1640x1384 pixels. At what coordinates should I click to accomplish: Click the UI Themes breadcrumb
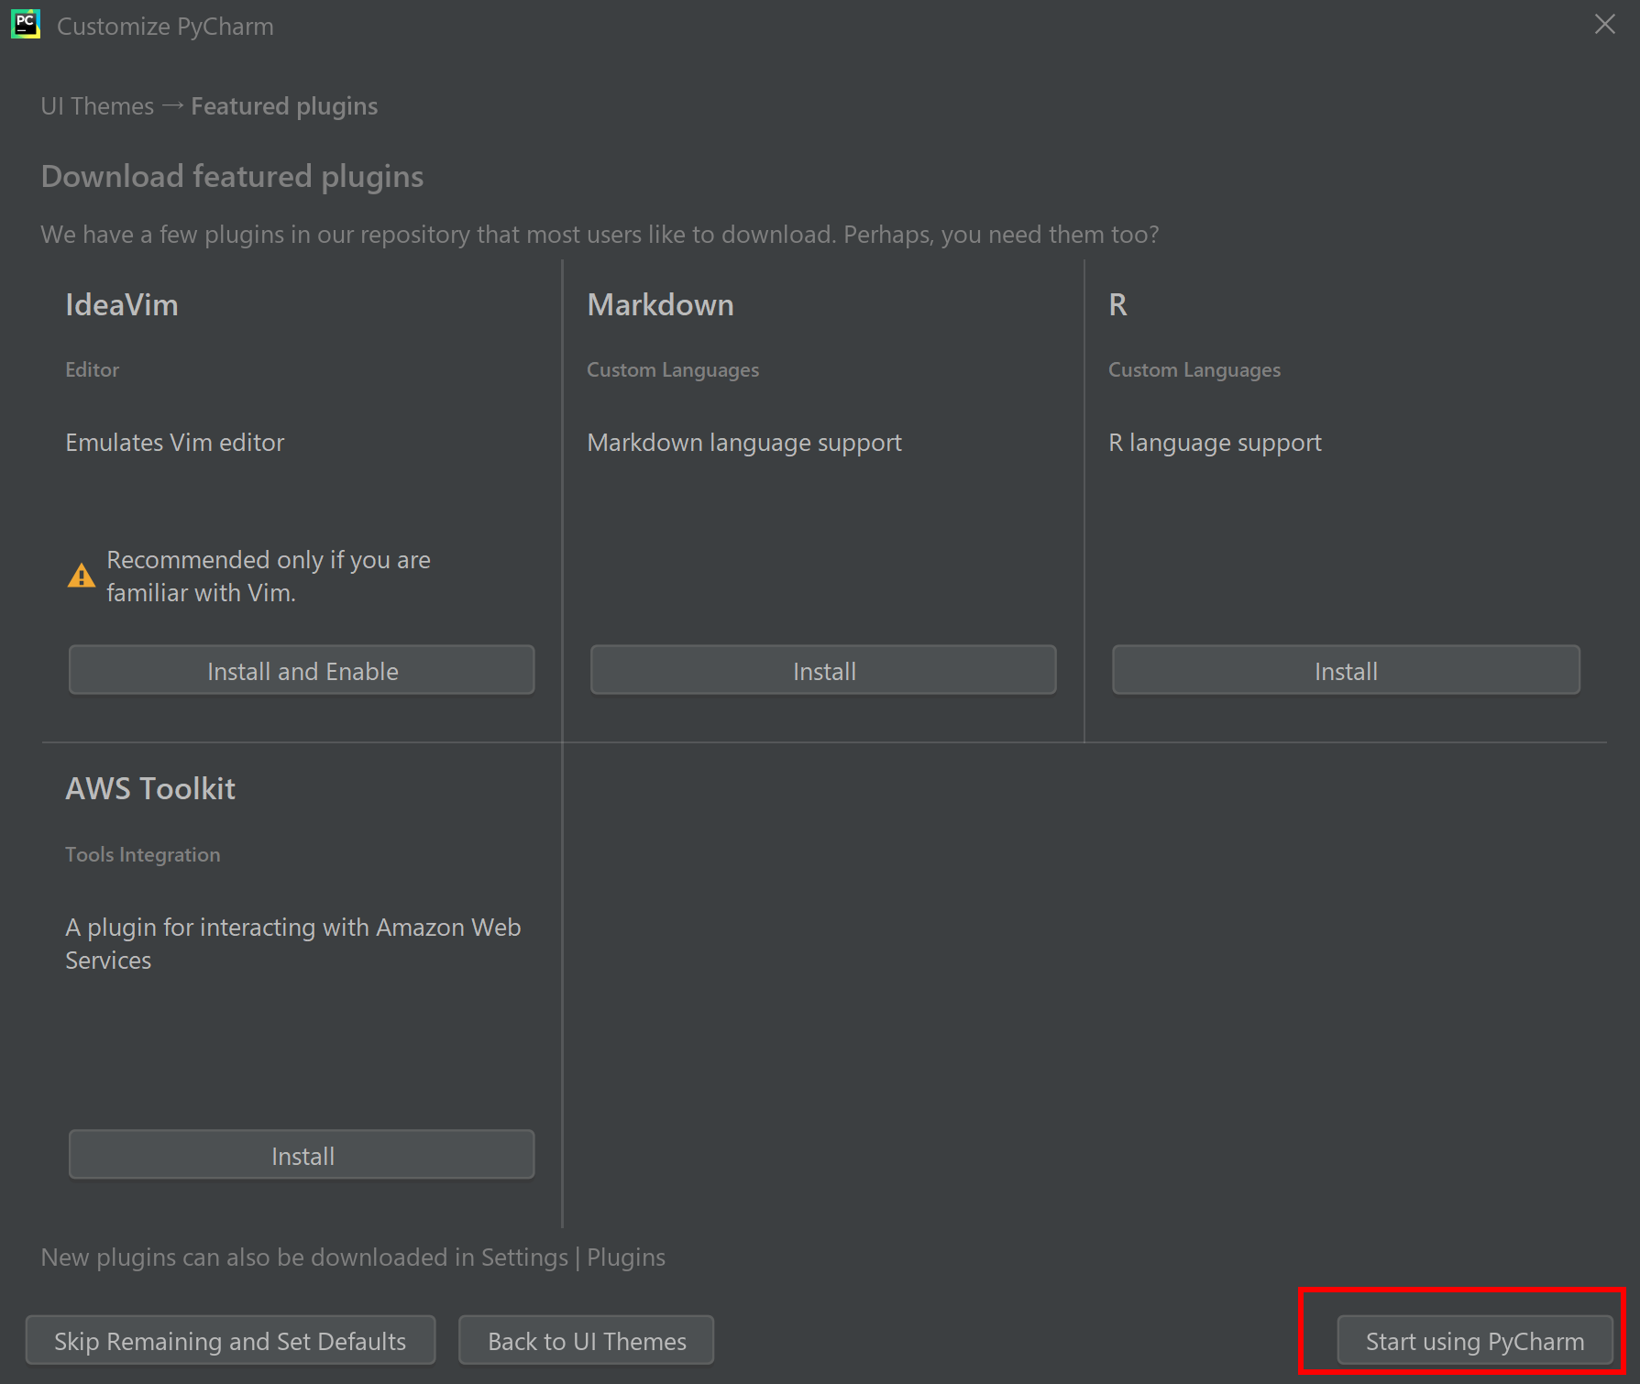click(x=97, y=106)
